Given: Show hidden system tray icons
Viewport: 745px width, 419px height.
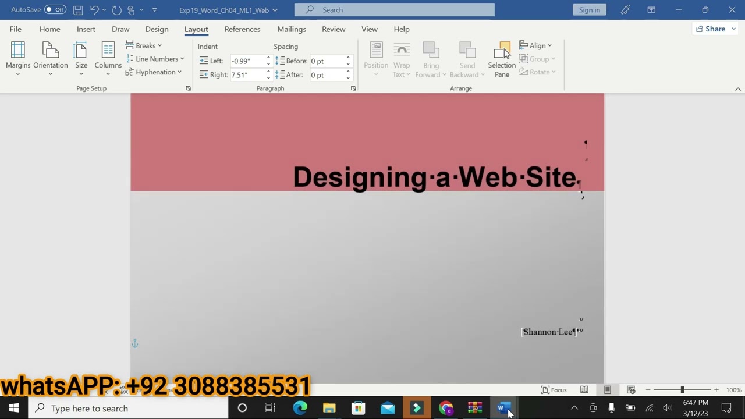Looking at the screenshot, I should point(574,408).
